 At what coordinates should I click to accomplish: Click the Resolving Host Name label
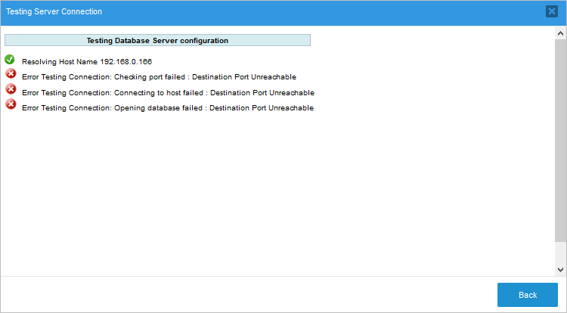click(x=60, y=61)
